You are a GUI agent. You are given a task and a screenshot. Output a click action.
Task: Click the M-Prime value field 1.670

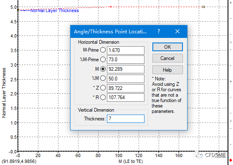point(126,50)
